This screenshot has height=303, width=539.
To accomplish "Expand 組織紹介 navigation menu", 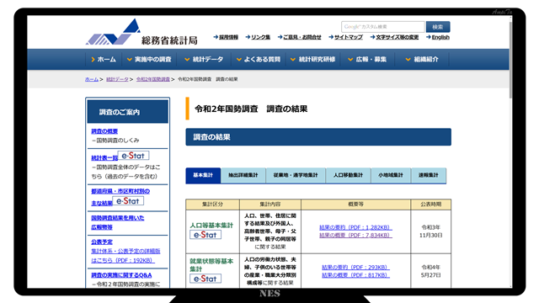I will [422, 60].
